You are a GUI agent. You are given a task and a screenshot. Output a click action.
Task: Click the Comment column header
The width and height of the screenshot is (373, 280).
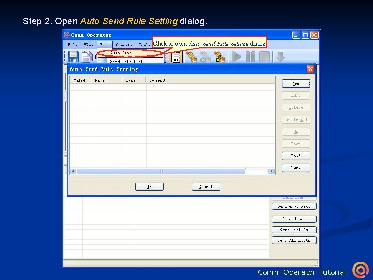(210, 80)
